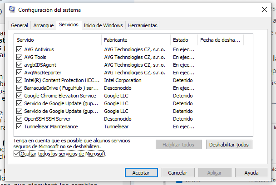Disable the avgbIDSAgent service checkbox

coord(19,65)
